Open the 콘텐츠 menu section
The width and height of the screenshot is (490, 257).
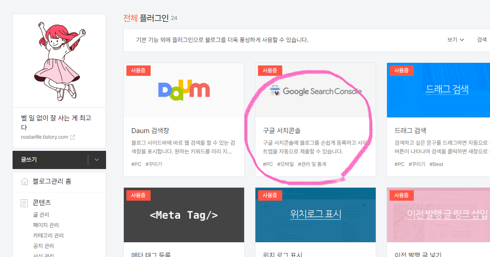point(42,202)
